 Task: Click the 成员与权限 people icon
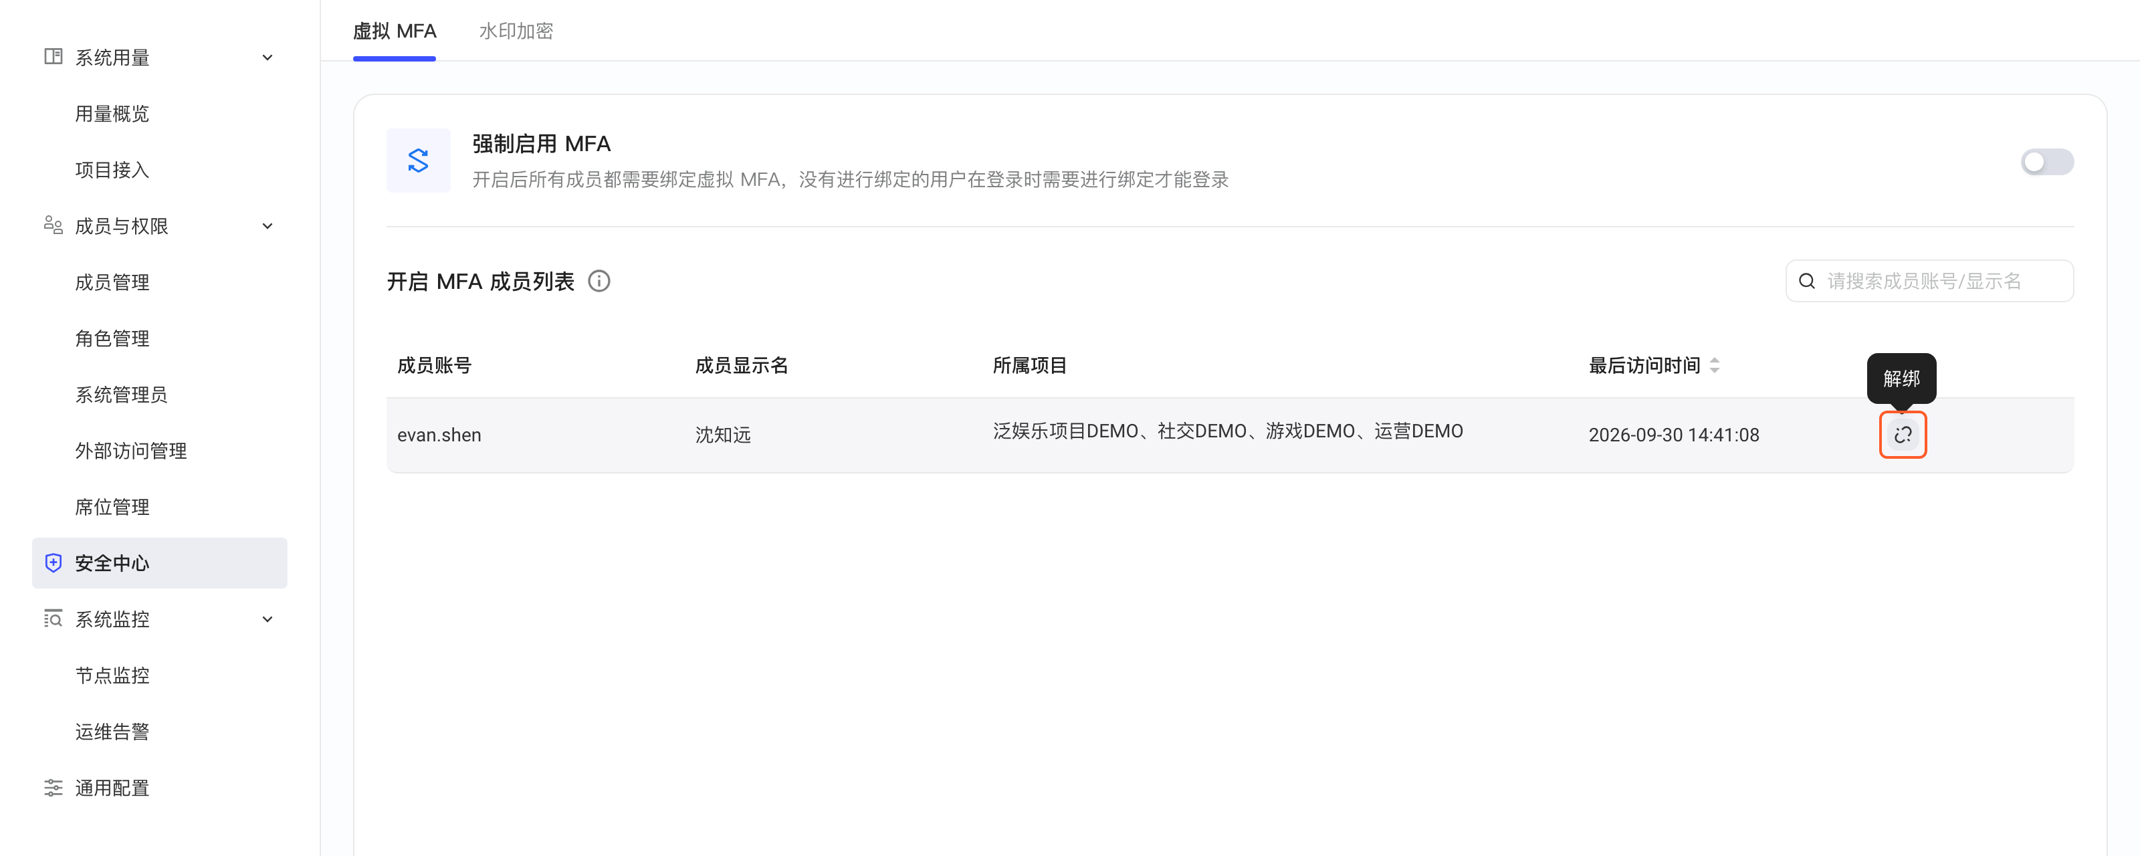[53, 225]
